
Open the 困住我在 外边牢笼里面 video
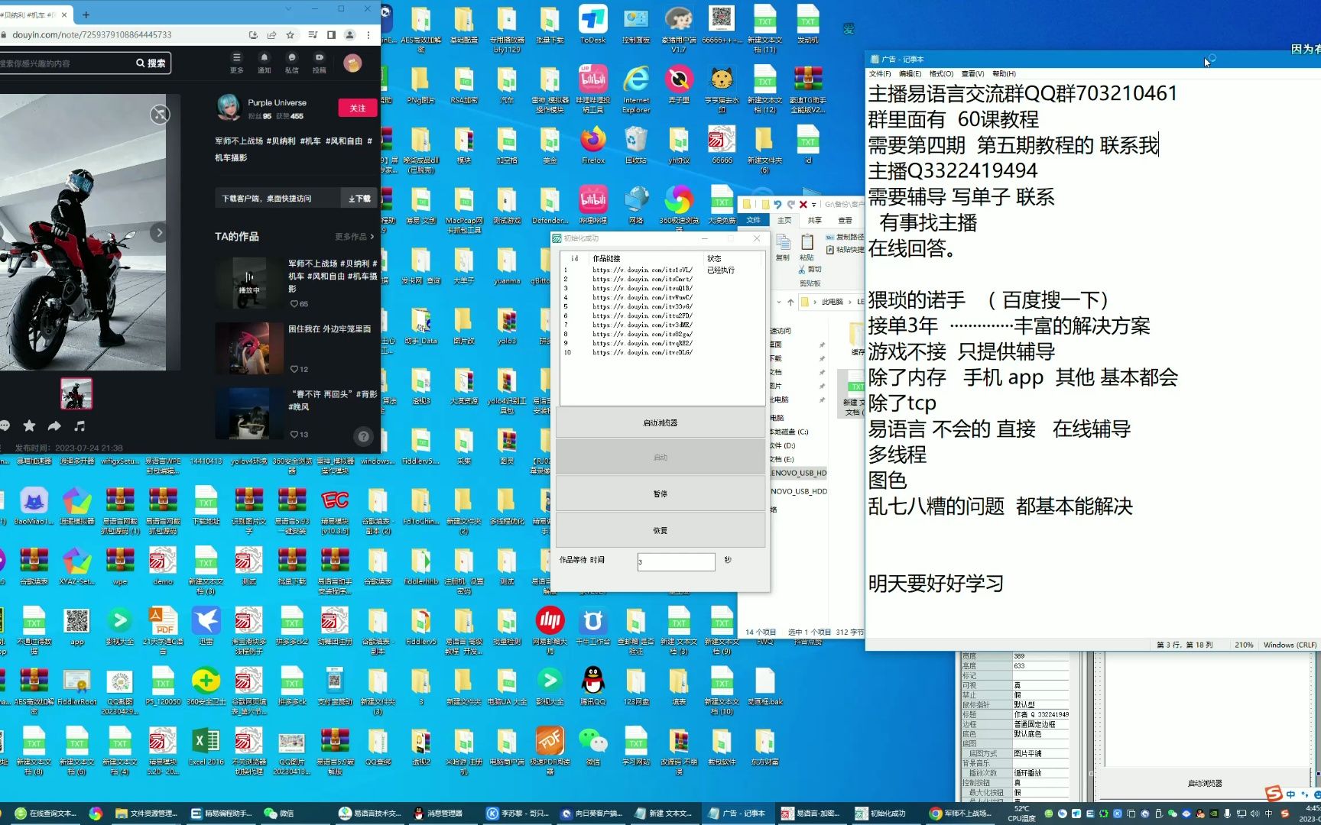click(294, 348)
